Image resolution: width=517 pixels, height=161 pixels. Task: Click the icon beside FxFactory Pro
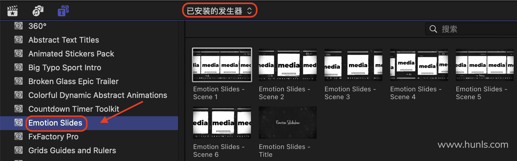pyautogui.click(x=19, y=136)
